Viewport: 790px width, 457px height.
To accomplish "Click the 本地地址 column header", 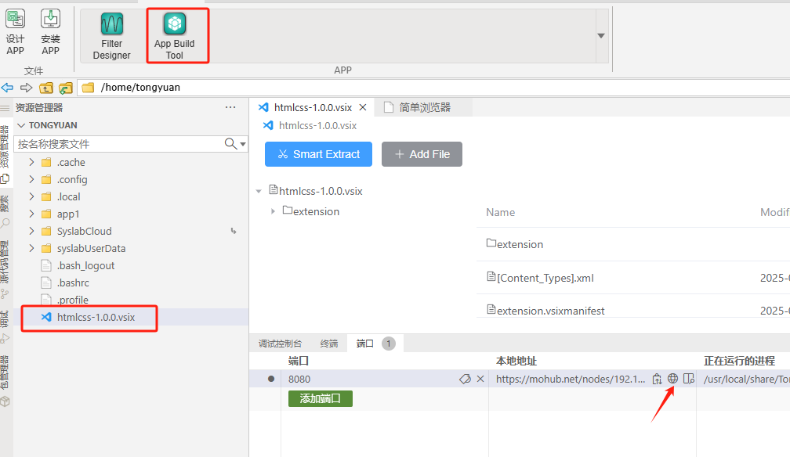I will 516,361.
